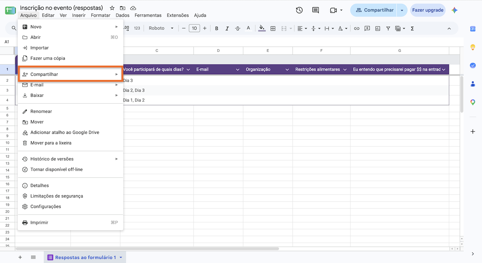The width and height of the screenshot is (482, 263).
Task: Insert a comment from the toolbar
Action: [367, 28]
